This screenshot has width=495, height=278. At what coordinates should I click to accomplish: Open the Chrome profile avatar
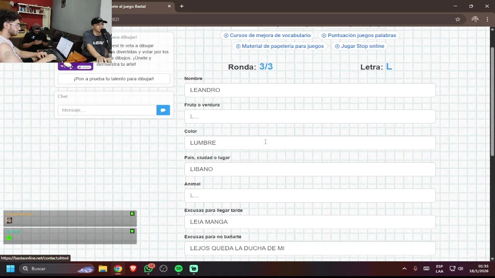point(475,19)
